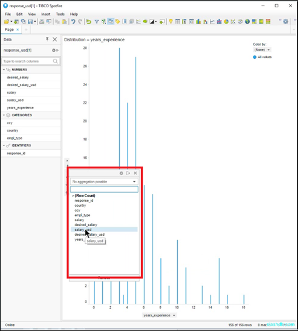Insert a line chart visualization
This screenshot has height=331, width=300.
212,22
